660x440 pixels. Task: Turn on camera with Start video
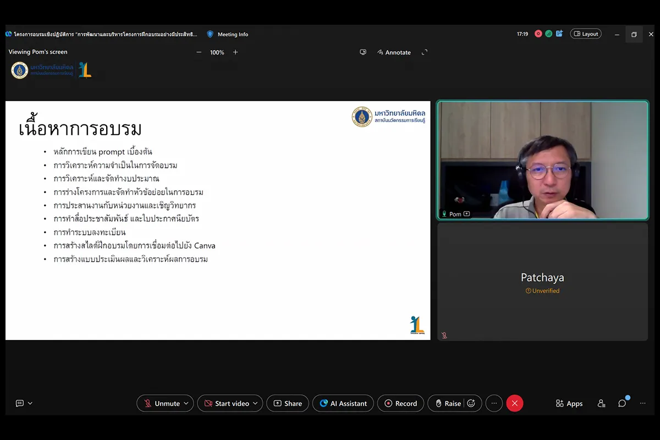tap(226, 403)
